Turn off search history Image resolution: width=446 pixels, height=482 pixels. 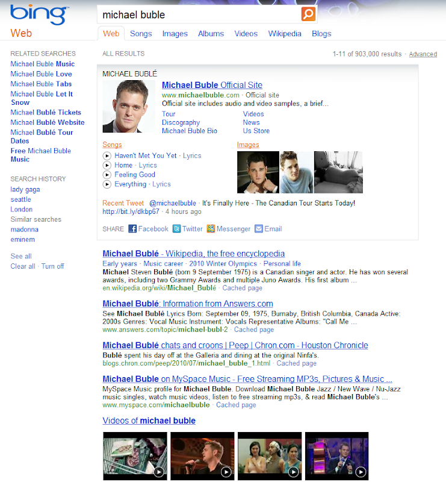coord(53,266)
